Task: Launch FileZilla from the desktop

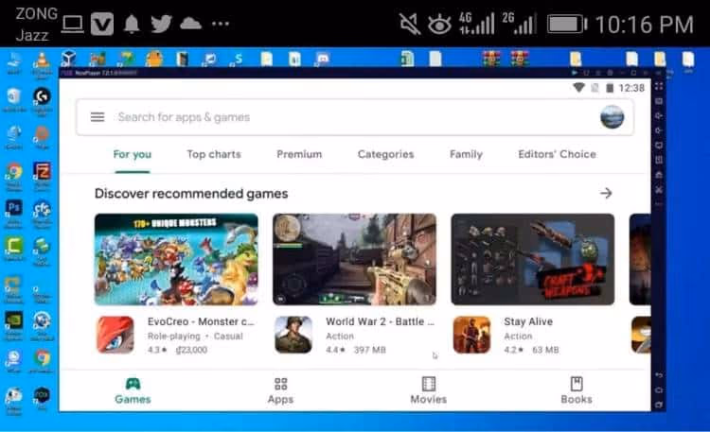Action: coord(42,171)
